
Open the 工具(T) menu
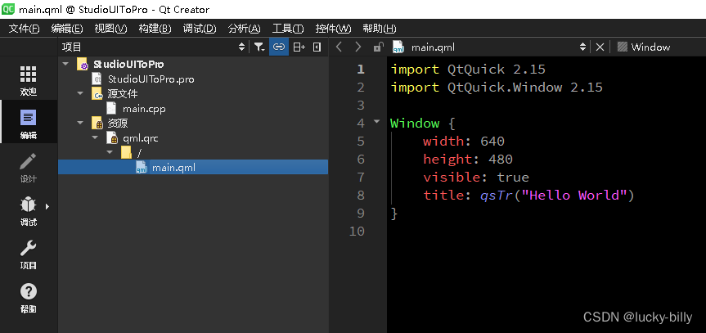[288, 29]
